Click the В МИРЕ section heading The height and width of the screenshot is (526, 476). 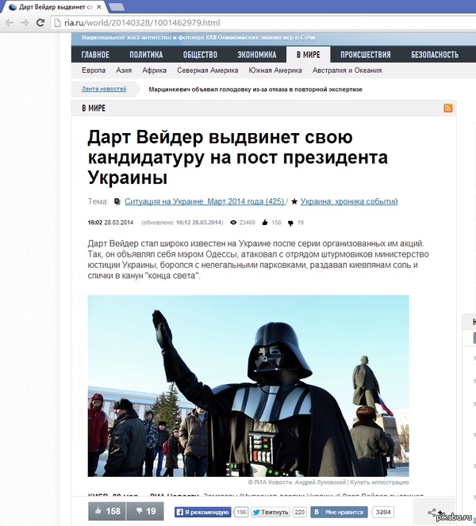pos(94,108)
